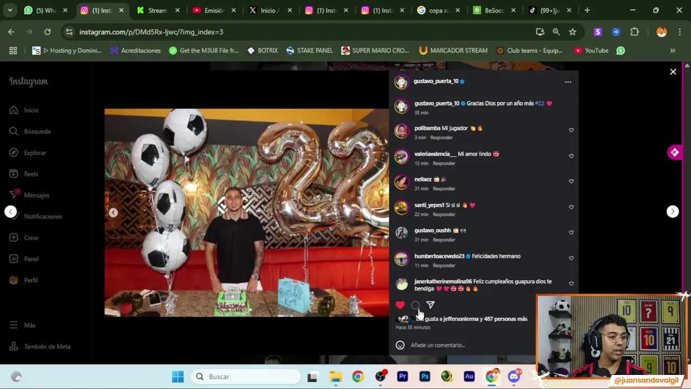
Task: Bookmark this page with the star
Action: click(573, 32)
